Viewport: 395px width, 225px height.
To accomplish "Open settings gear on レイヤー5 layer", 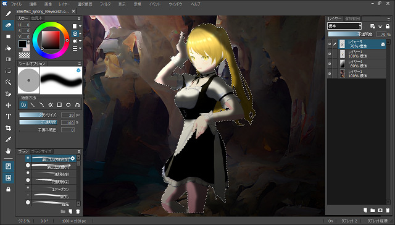I will (x=383, y=44).
